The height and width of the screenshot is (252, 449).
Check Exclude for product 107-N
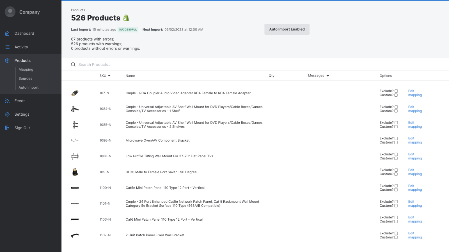coord(396,91)
